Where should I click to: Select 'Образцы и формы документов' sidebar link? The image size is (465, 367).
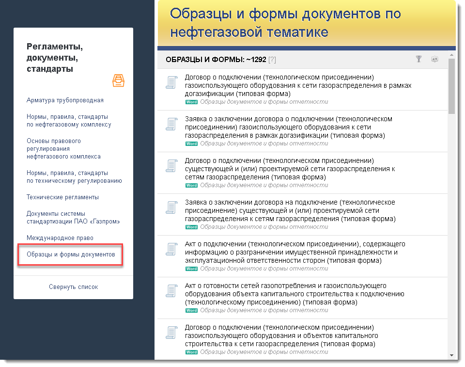pos(71,255)
